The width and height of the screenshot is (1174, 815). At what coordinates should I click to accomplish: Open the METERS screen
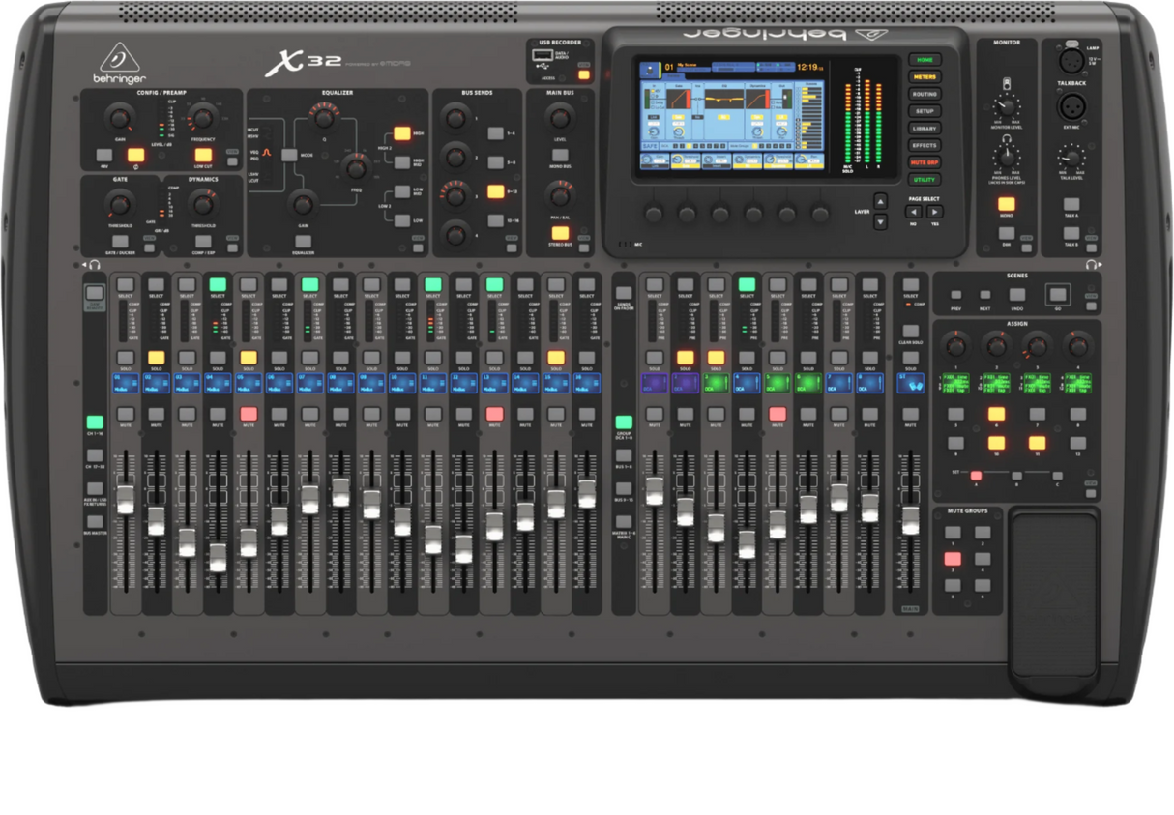coord(925,77)
